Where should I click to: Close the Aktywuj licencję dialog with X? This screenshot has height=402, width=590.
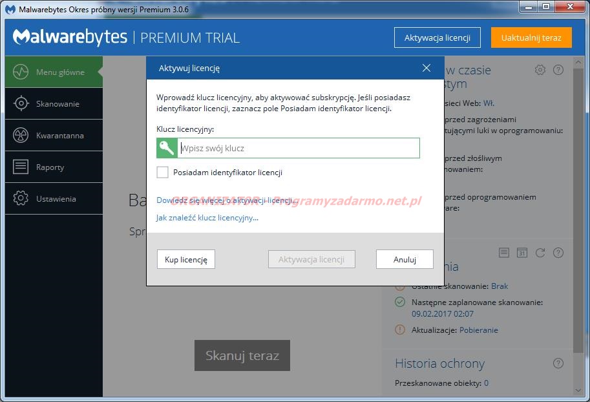[x=426, y=68]
